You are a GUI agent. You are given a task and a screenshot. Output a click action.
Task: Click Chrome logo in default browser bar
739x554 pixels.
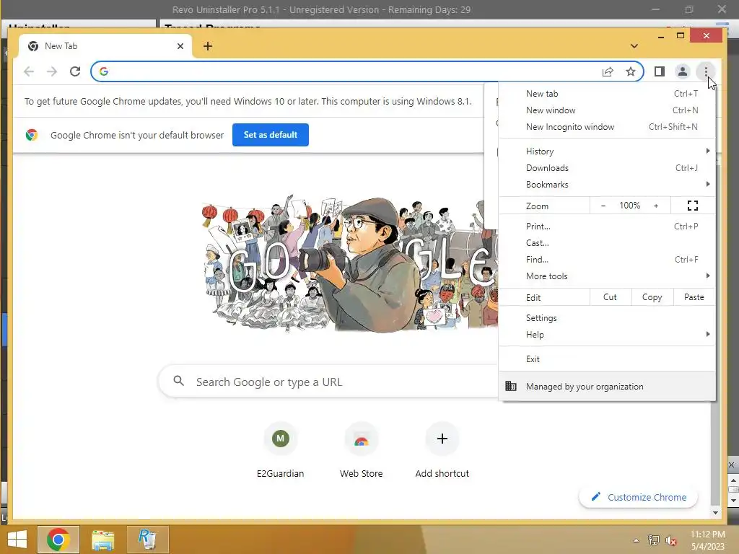(x=32, y=135)
